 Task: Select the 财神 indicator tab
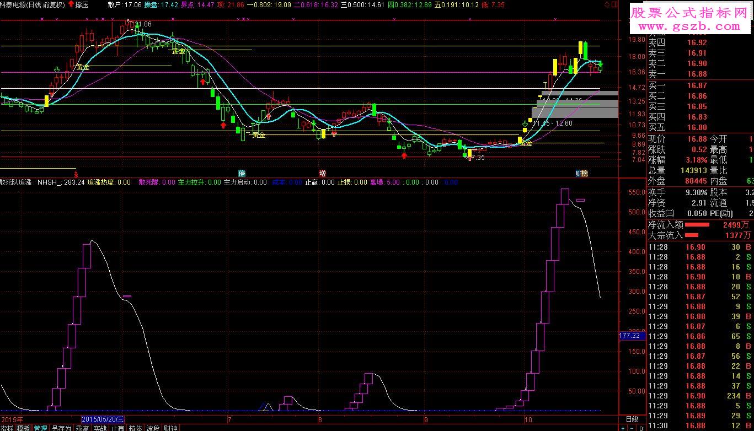[x=170, y=428]
